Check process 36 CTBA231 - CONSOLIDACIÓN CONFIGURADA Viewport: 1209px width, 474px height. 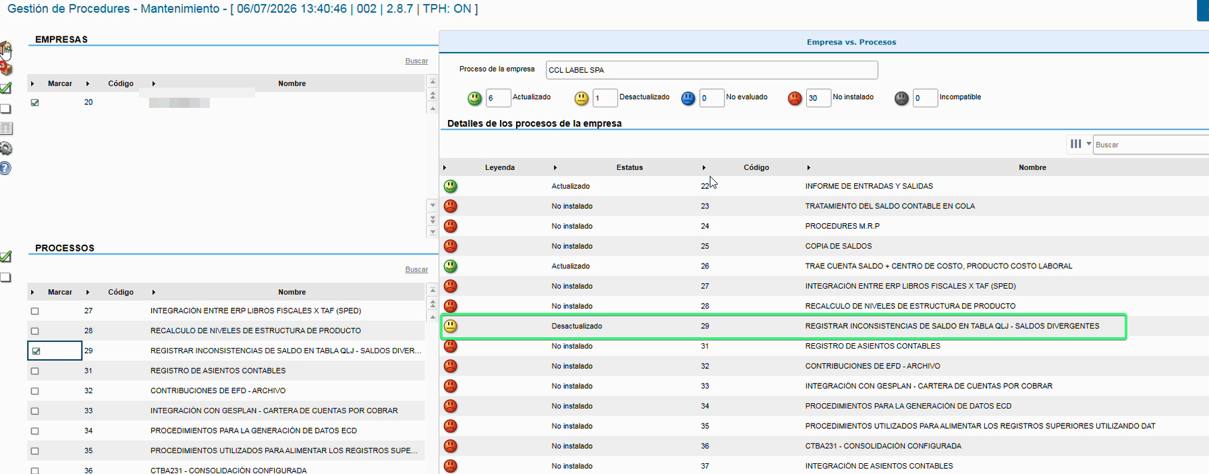(35, 471)
